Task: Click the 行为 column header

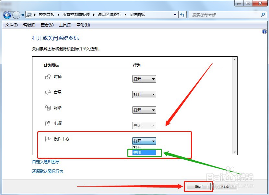Action: coord(137,65)
